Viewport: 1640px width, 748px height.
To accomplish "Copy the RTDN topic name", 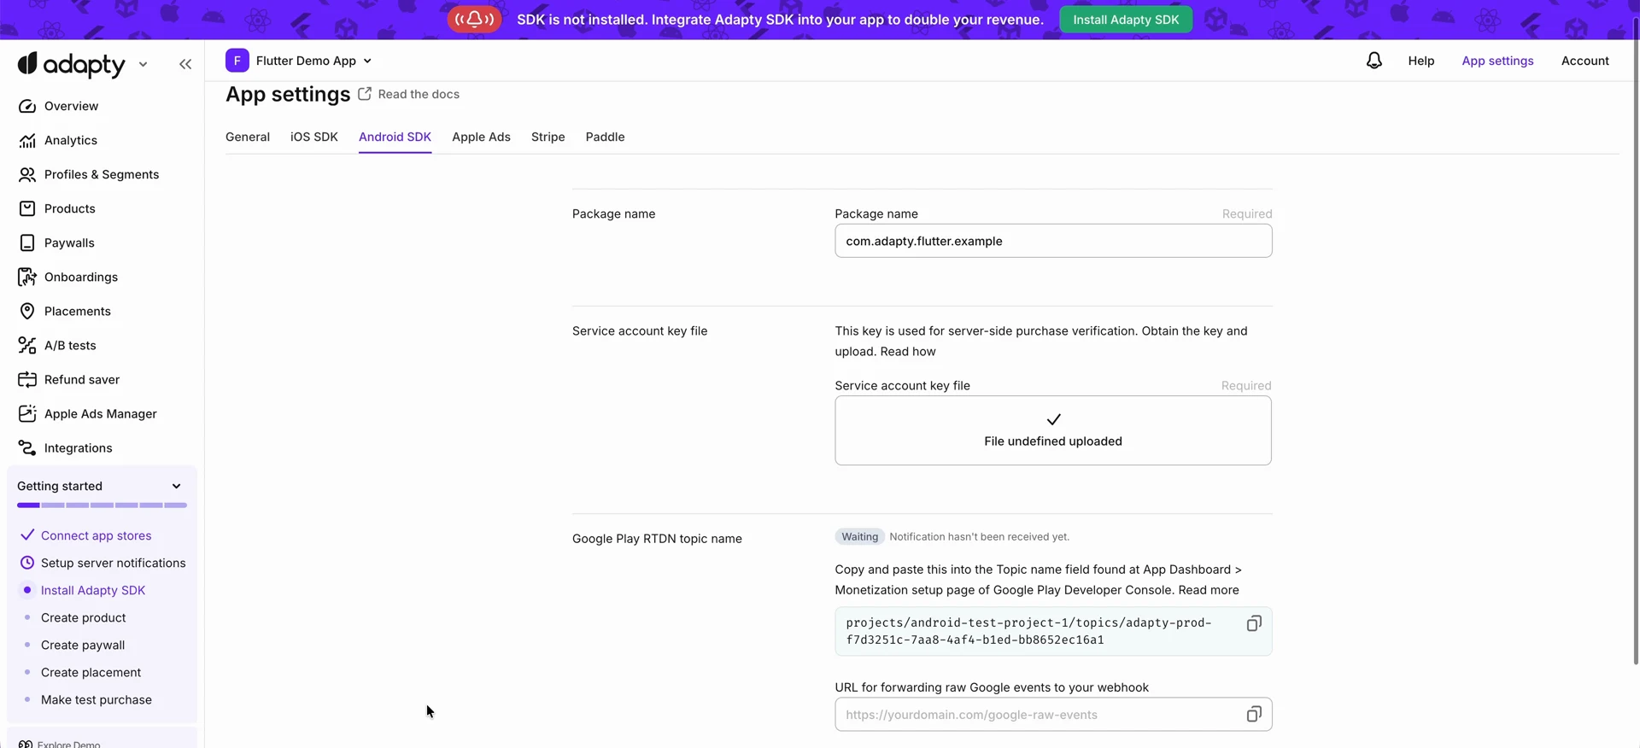I will [1253, 623].
